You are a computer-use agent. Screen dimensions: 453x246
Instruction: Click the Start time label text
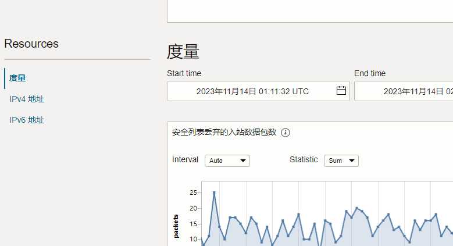(184, 73)
